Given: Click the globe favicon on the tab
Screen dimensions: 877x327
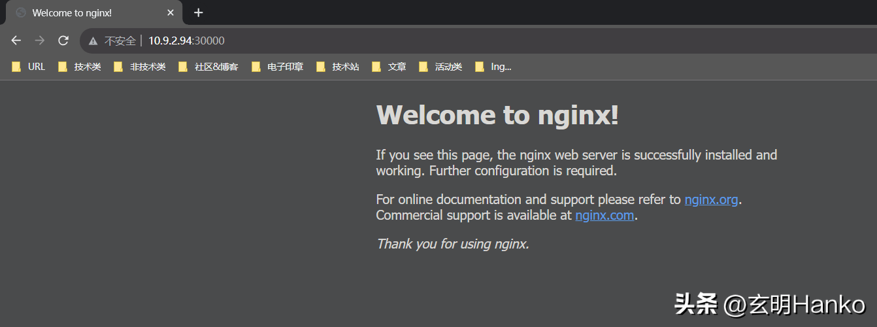Looking at the screenshot, I should [x=21, y=12].
